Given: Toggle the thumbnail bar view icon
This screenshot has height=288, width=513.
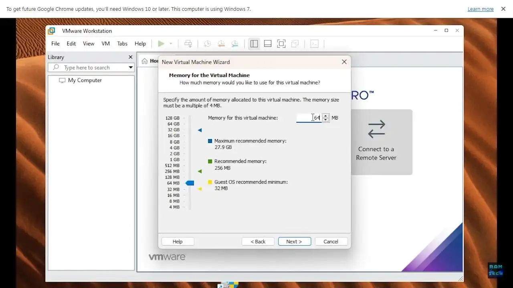Looking at the screenshot, I should pyautogui.click(x=268, y=44).
